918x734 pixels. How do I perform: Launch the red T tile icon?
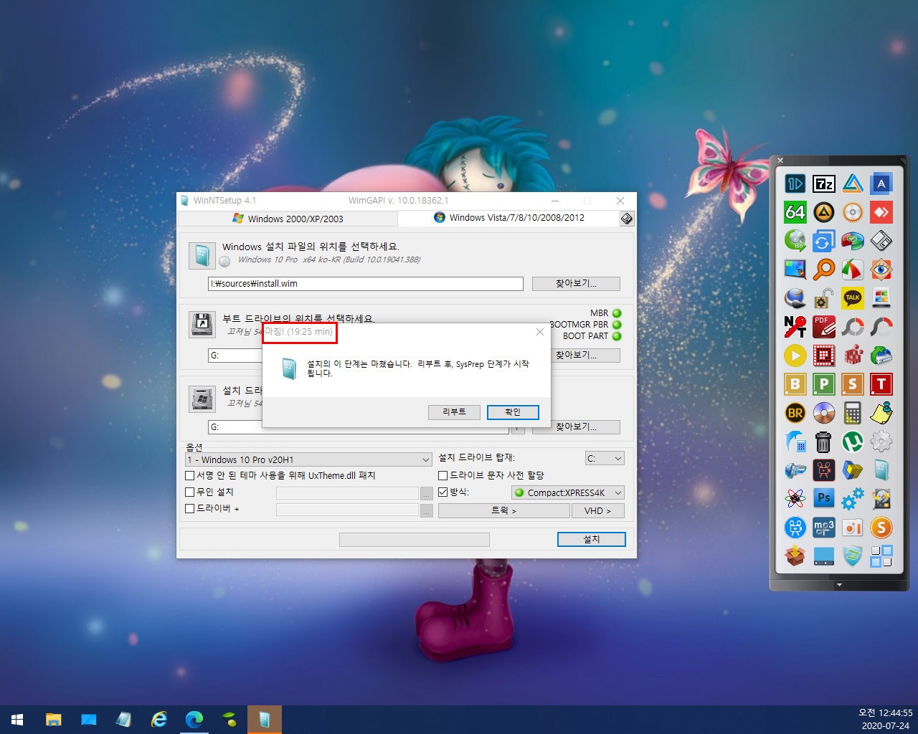881,384
